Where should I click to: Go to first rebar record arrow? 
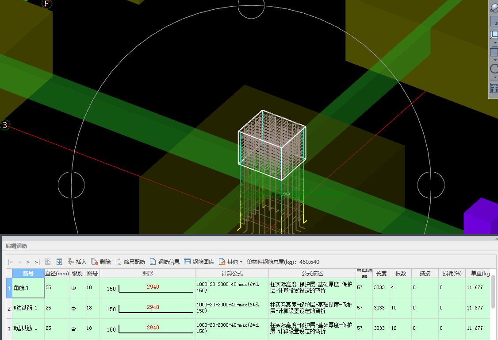(x=11, y=263)
